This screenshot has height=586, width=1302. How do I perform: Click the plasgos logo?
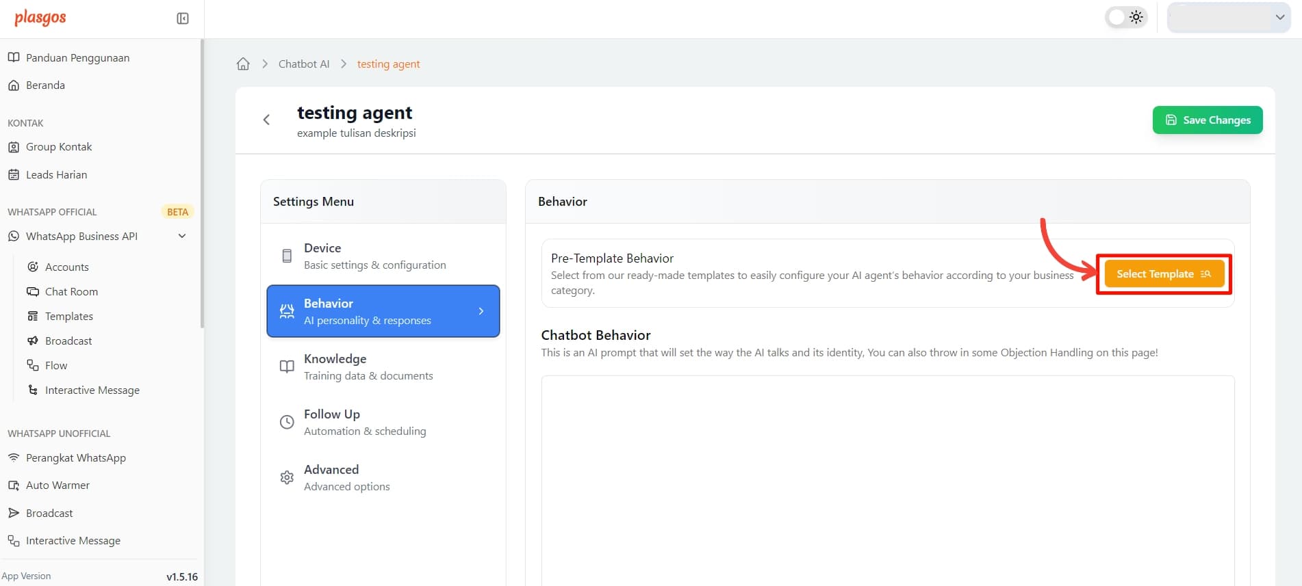pos(40,18)
